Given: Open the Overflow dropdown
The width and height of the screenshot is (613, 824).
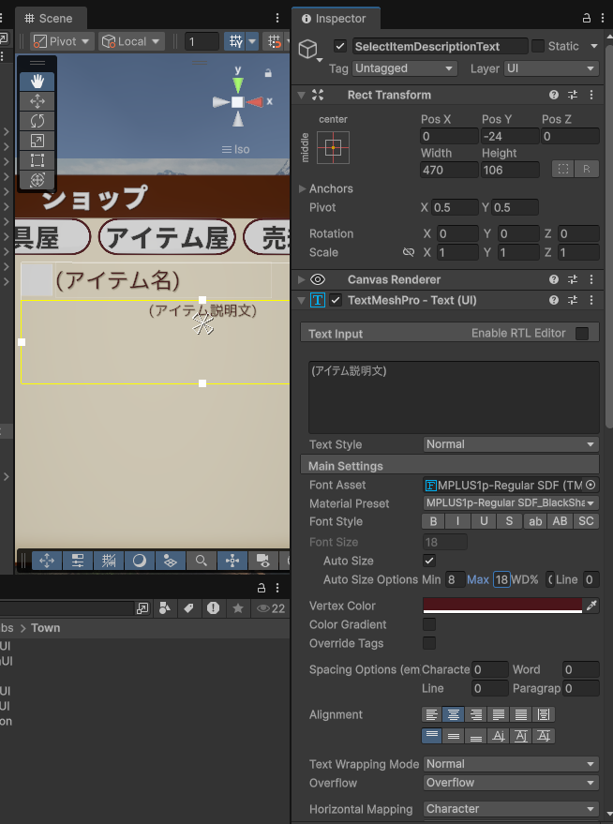Looking at the screenshot, I should pos(510,783).
